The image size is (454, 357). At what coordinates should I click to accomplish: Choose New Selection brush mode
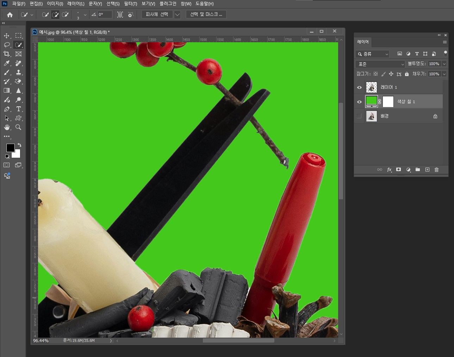click(x=45, y=14)
